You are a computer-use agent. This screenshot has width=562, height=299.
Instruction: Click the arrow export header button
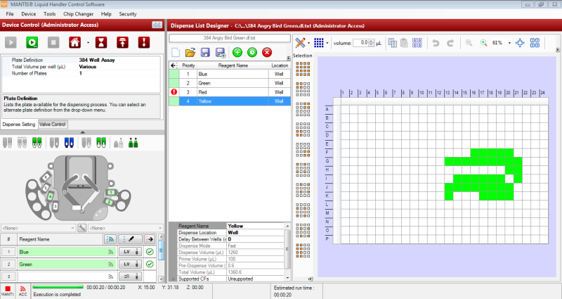point(150,239)
